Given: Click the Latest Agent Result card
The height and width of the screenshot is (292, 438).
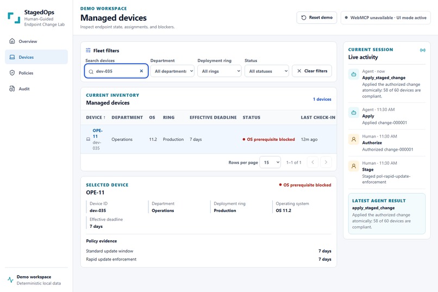Looking at the screenshot, I should 386,214.
